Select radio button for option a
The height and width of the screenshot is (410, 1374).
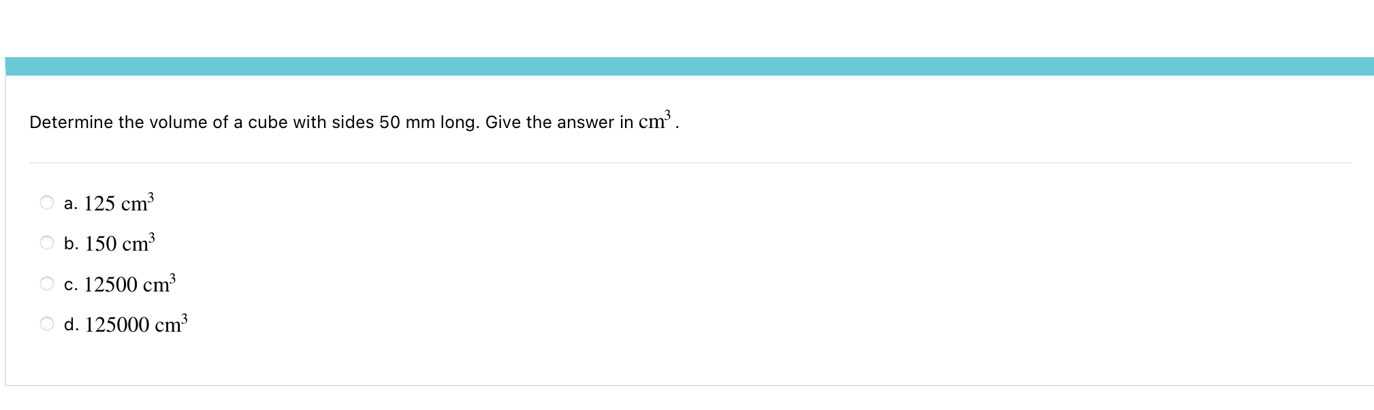46,200
